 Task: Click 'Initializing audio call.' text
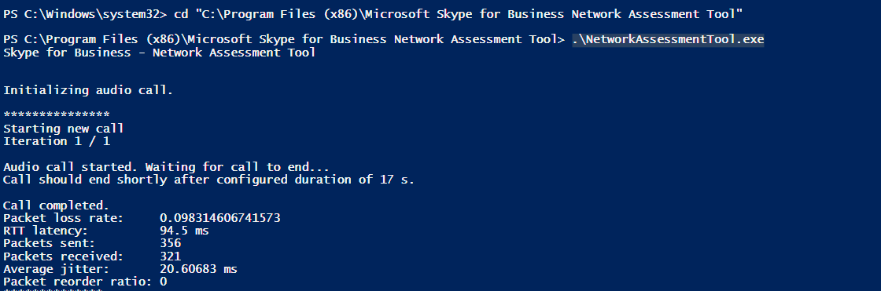click(x=88, y=90)
